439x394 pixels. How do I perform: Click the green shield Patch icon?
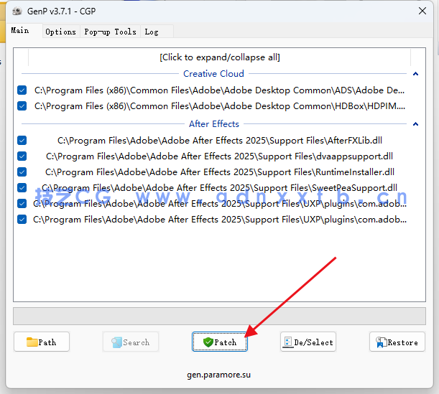[x=208, y=342]
